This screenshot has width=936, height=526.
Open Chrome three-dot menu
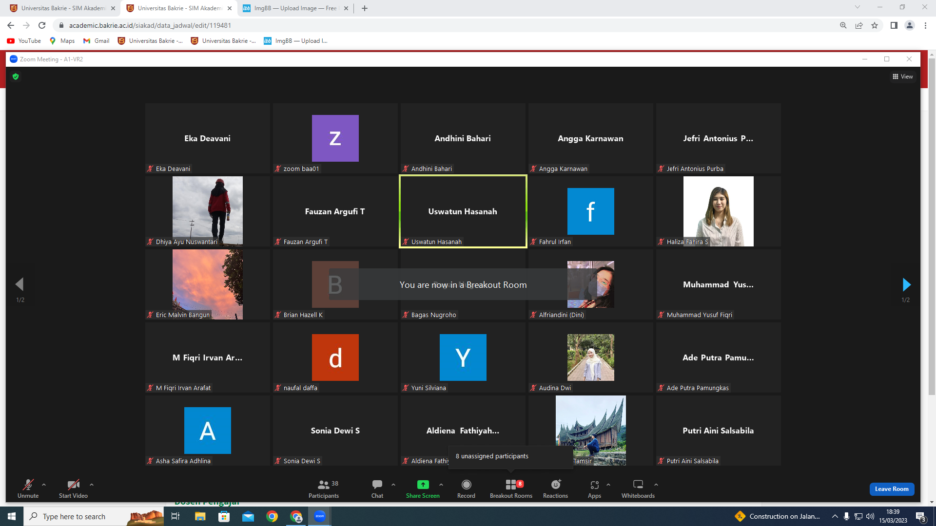(x=925, y=25)
